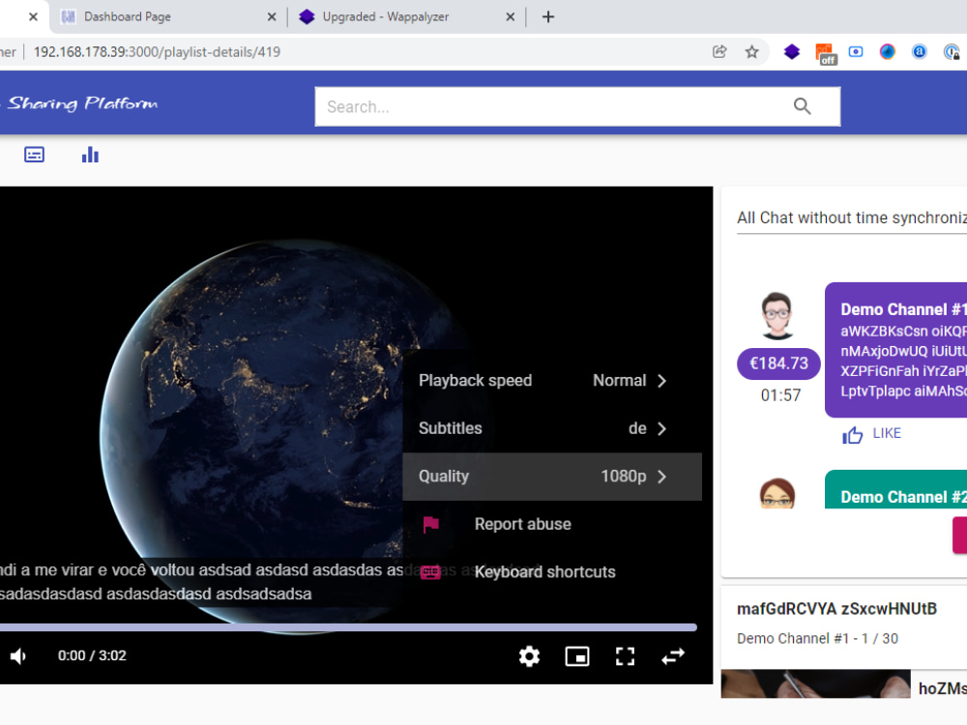Viewport: 967px width, 725px height.
Task: Click the '1080p' quality value
Action: [x=624, y=477]
